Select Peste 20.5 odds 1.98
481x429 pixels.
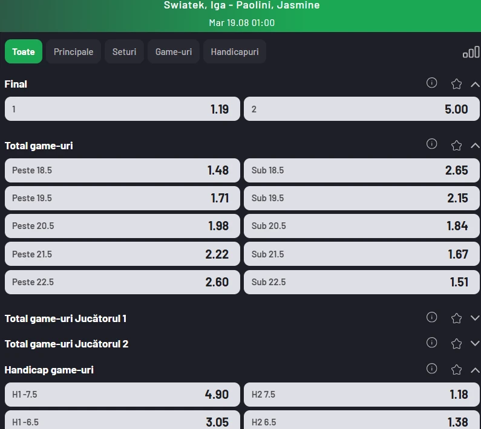(122, 226)
